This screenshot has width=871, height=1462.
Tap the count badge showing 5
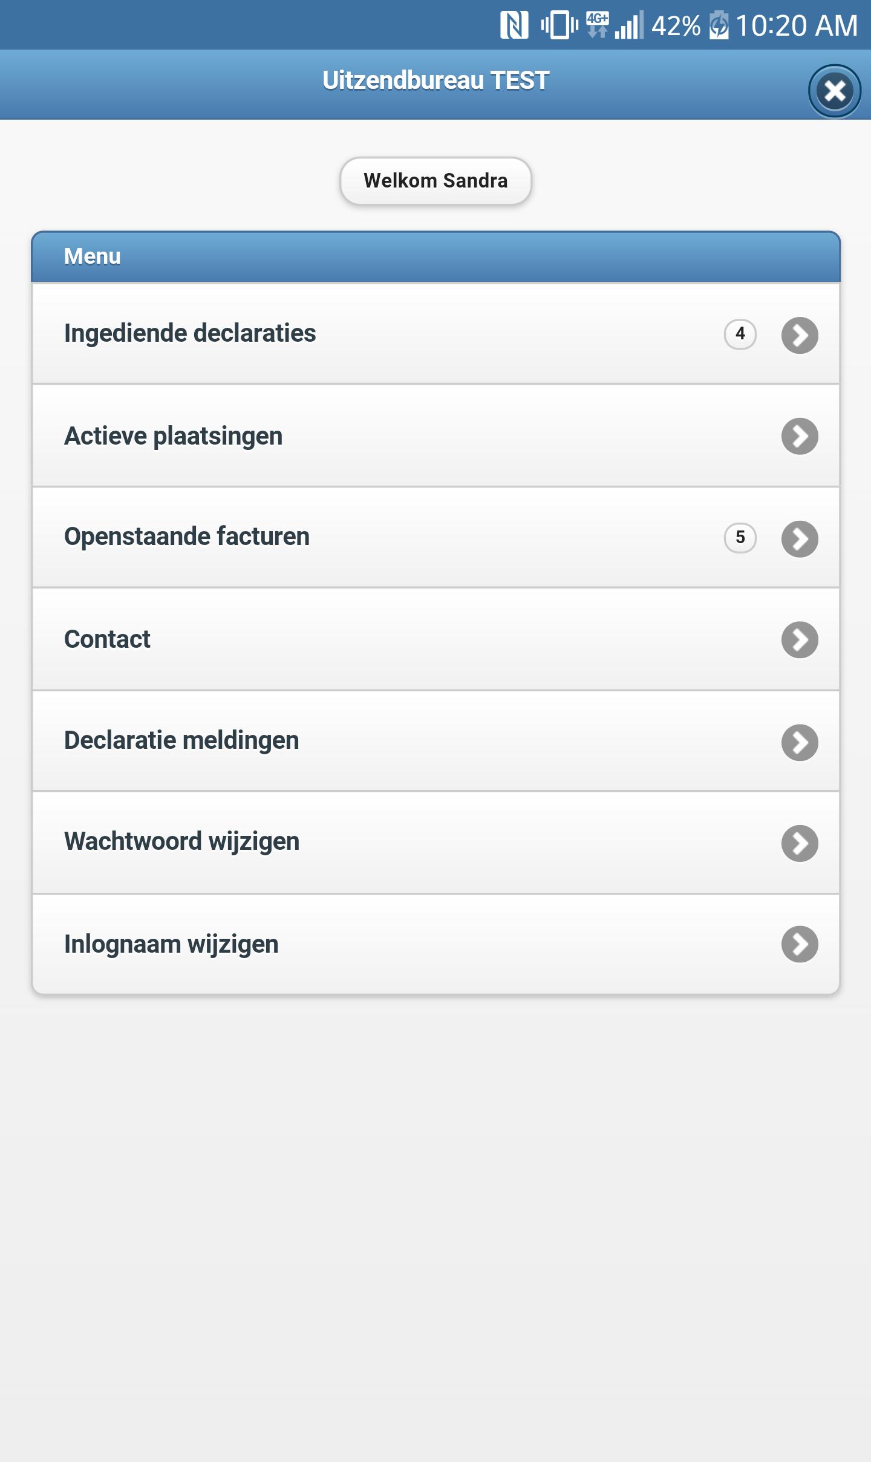(740, 538)
